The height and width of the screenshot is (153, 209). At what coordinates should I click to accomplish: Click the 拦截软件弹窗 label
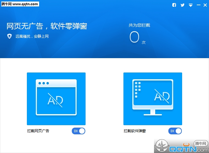click(x=135, y=131)
